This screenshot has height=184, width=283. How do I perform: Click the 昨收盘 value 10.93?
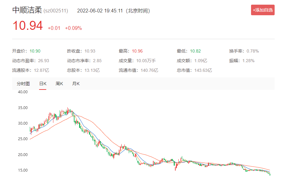(x=90, y=51)
